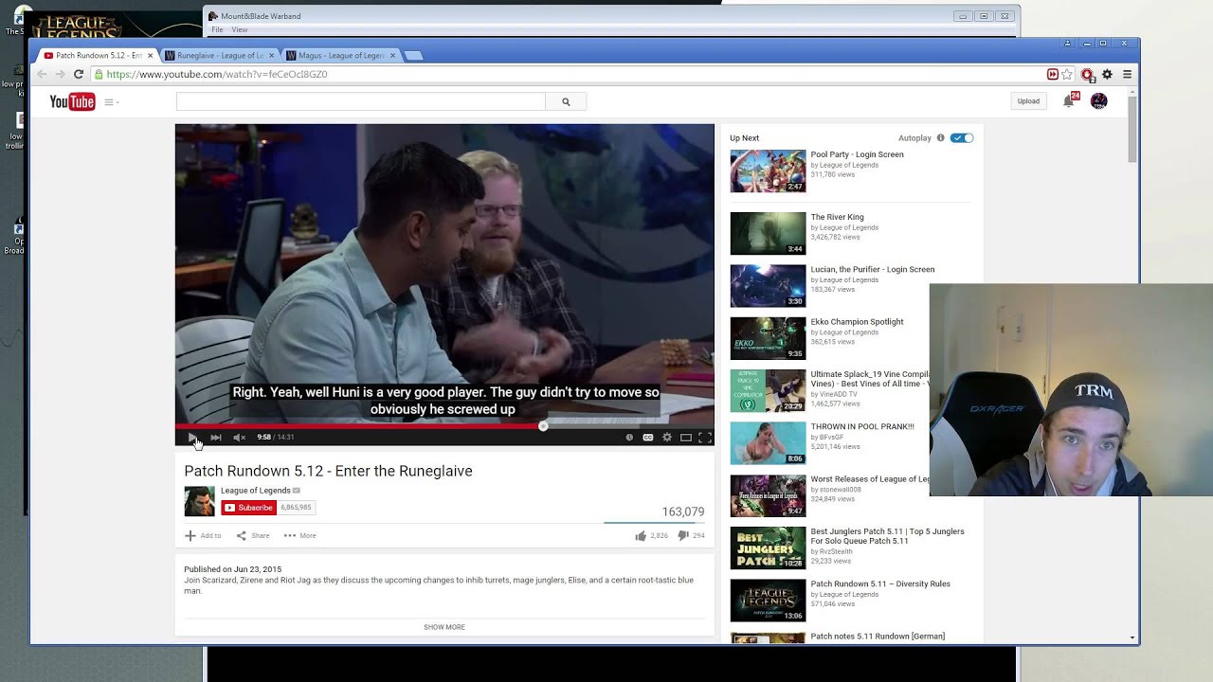Image resolution: width=1213 pixels, height=682 pixels.
Task: Open League of Legends channel avatar
Action: click(x=199, y=501)
